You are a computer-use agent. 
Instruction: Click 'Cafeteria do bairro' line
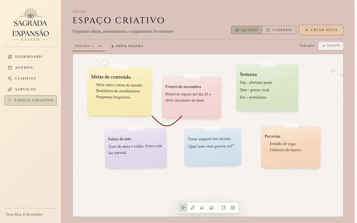pyautogui.click(x=285, y=150)
